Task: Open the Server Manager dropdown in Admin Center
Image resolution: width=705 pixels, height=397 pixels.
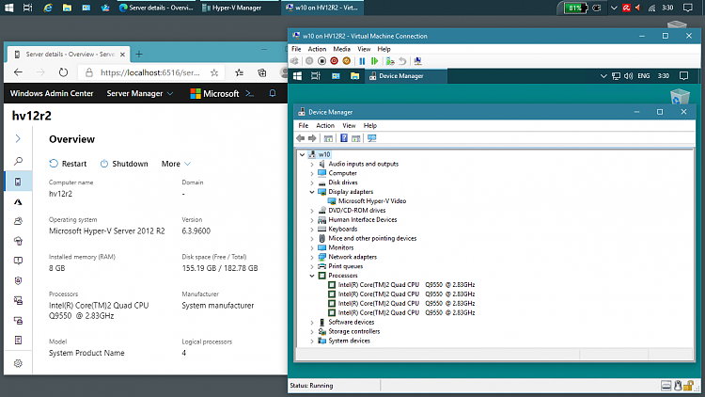Action: [x=139, y=94]
